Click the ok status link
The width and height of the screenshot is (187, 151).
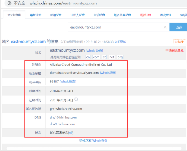click(71, 133)
